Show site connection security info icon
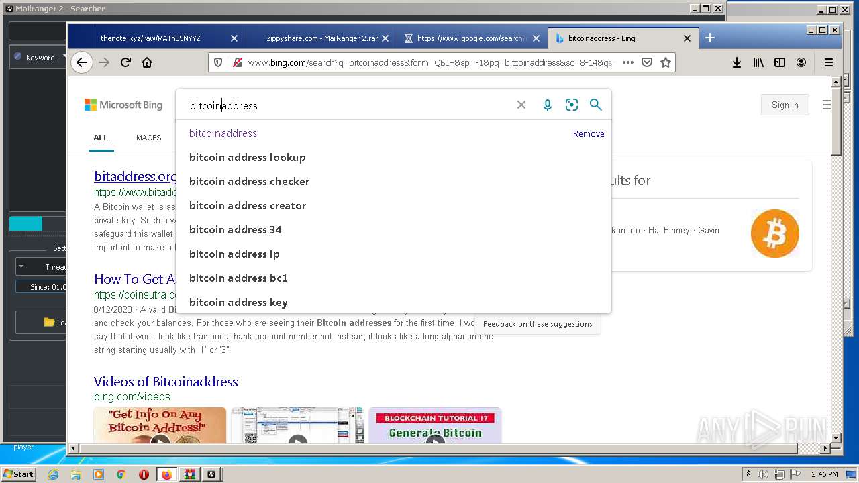The image size is (859, 483). click(x=236, y=62)
